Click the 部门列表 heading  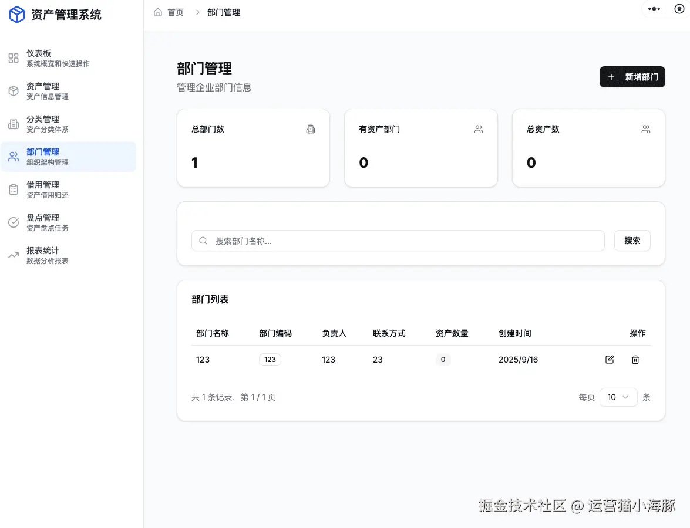click(x=210, y=299)
